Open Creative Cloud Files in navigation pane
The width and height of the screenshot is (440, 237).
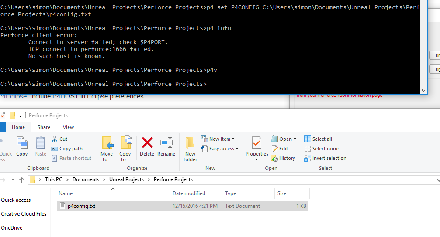pyautogui.click(x=24, y=214)
